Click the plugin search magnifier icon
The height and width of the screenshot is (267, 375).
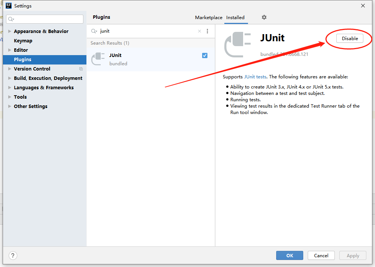94,31
